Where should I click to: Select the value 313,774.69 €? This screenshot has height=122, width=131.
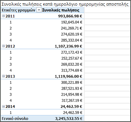pyautogui.click(x=72, y=70)
